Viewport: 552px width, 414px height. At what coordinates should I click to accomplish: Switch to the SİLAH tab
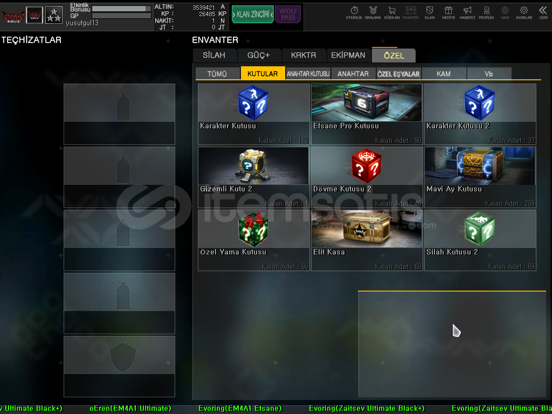tap(214, 56)
